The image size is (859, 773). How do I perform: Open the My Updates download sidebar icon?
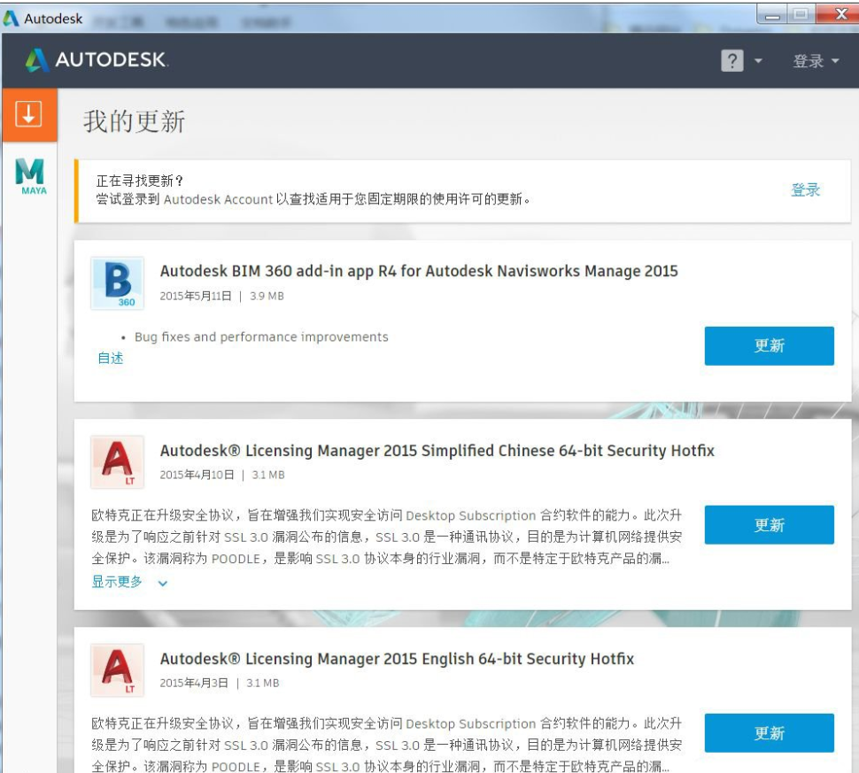point(29,114)
